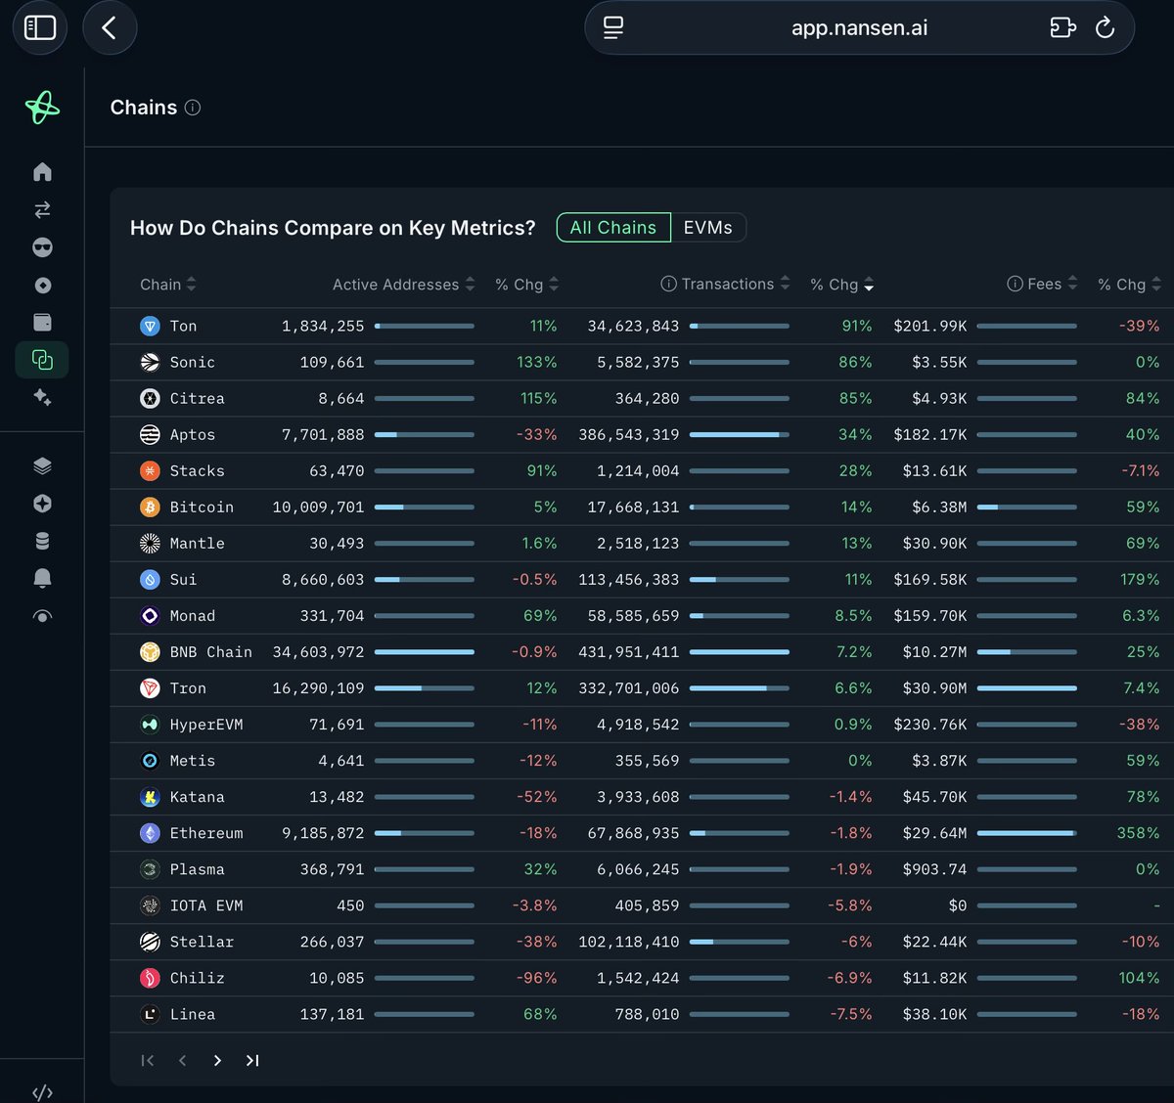Click Monad's 331,704 active addresses value
The height and width of the screenshot is (1103, 1174).
pos(332,616)
